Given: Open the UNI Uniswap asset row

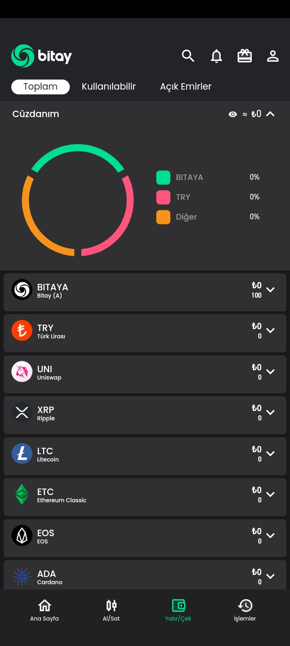Looking at the screenshot, I should [145, 374].
